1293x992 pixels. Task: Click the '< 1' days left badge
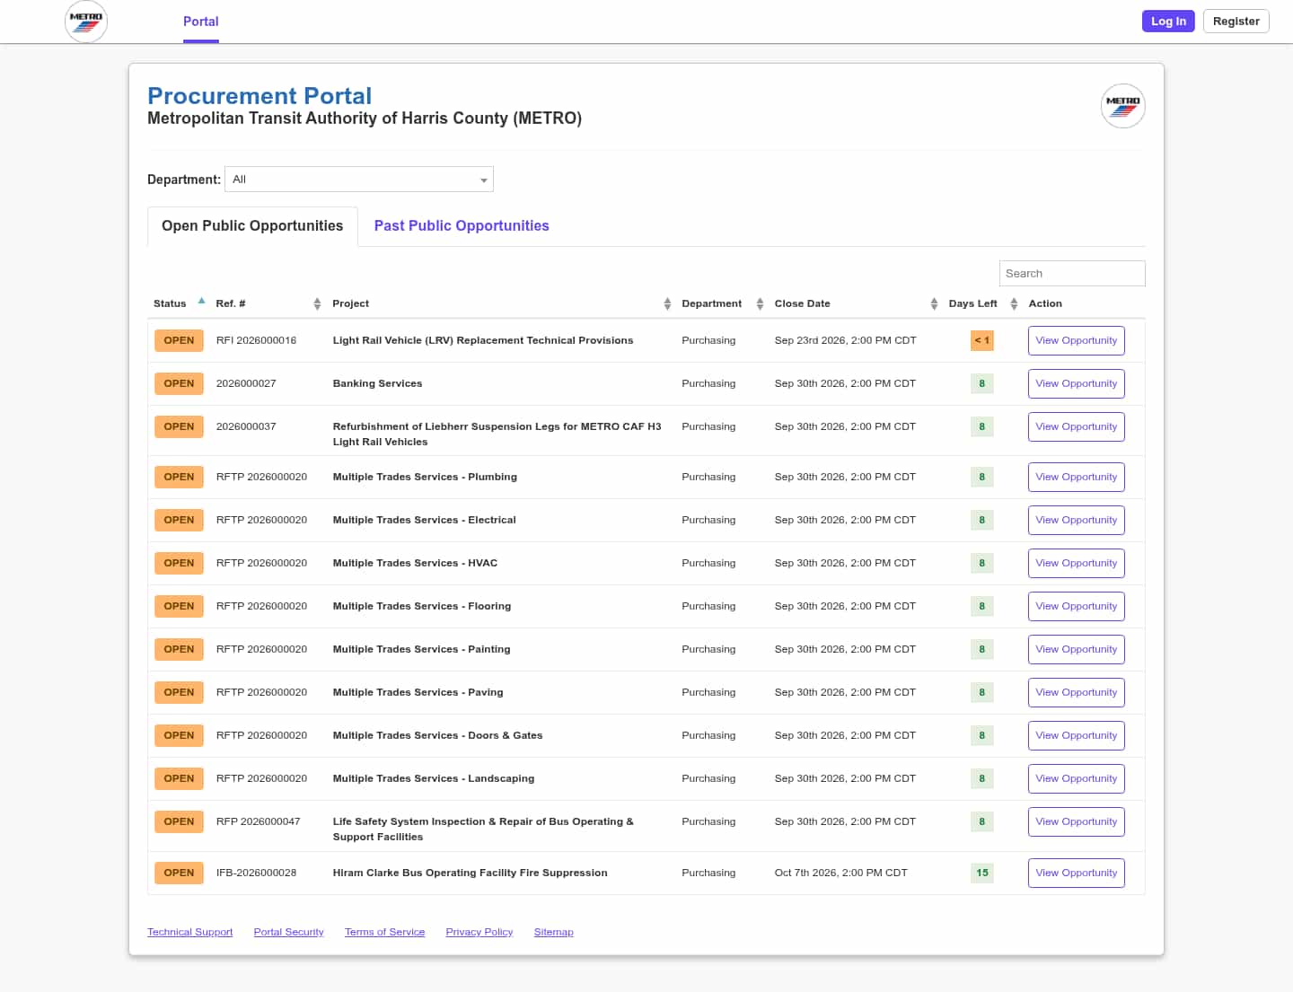(981, 341)
